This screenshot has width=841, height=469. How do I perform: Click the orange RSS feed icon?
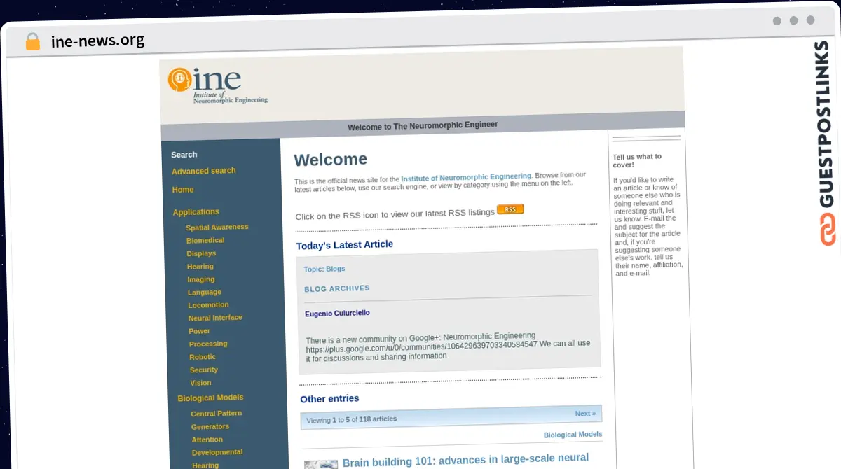510,209
